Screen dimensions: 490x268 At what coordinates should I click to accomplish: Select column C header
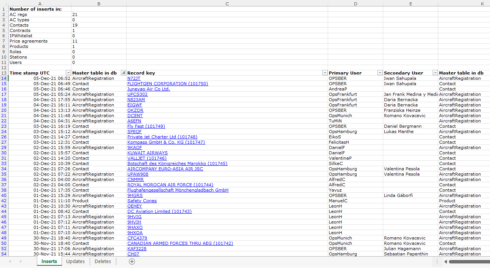pyautogui.click(x=227, y=3)
